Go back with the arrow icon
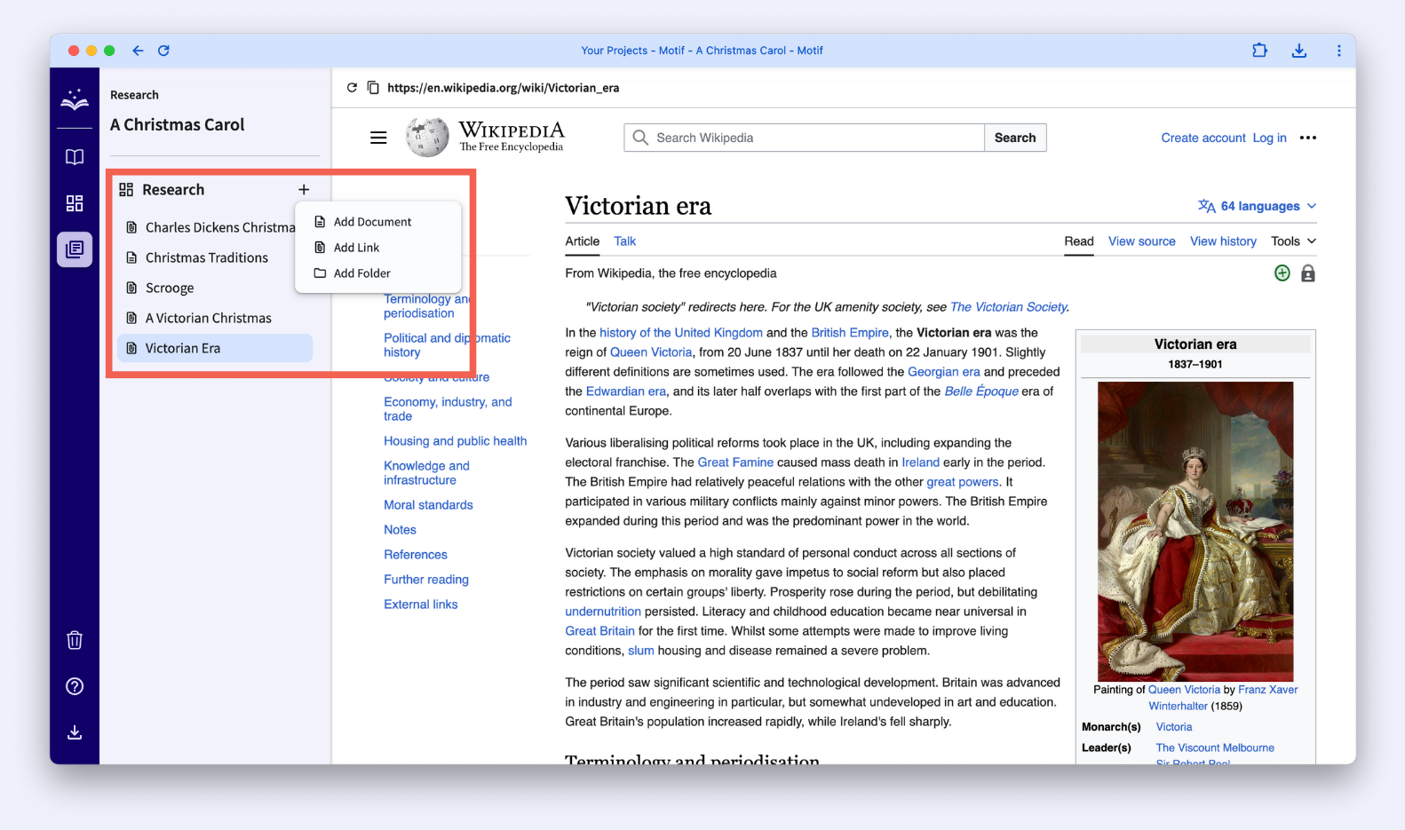 coord(138,51)
